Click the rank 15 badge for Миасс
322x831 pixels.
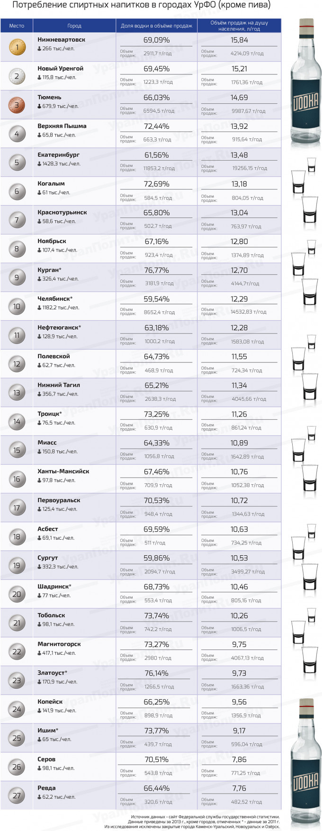point(17,450)
